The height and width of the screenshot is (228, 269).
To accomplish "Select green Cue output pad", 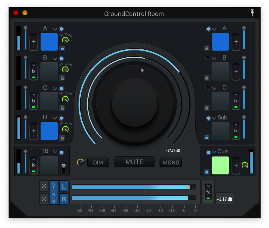I will point(220,165).
